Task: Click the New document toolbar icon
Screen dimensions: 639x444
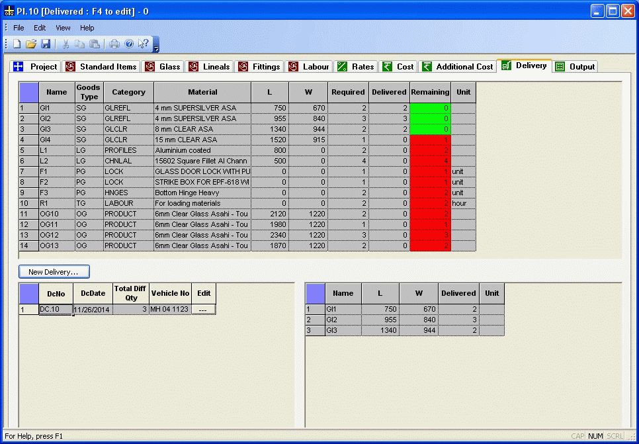Action: tap(17, 44)
